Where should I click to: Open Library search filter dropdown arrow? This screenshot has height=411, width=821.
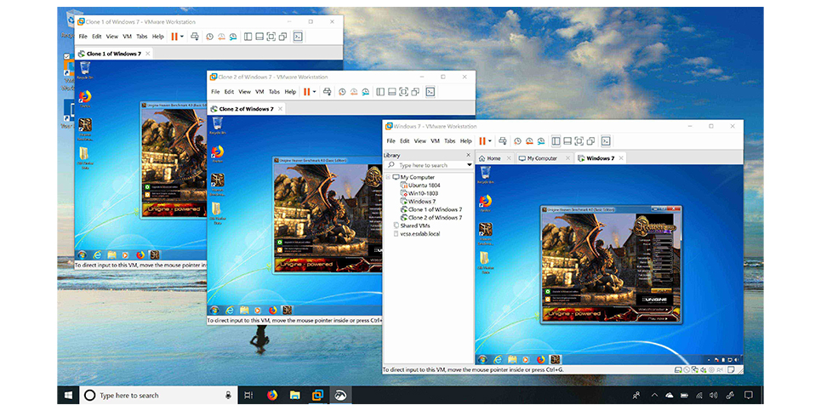pos(469,165)
